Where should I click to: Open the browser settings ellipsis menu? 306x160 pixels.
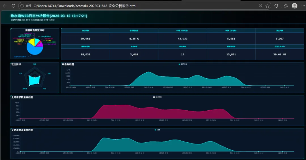pos(303,6)
